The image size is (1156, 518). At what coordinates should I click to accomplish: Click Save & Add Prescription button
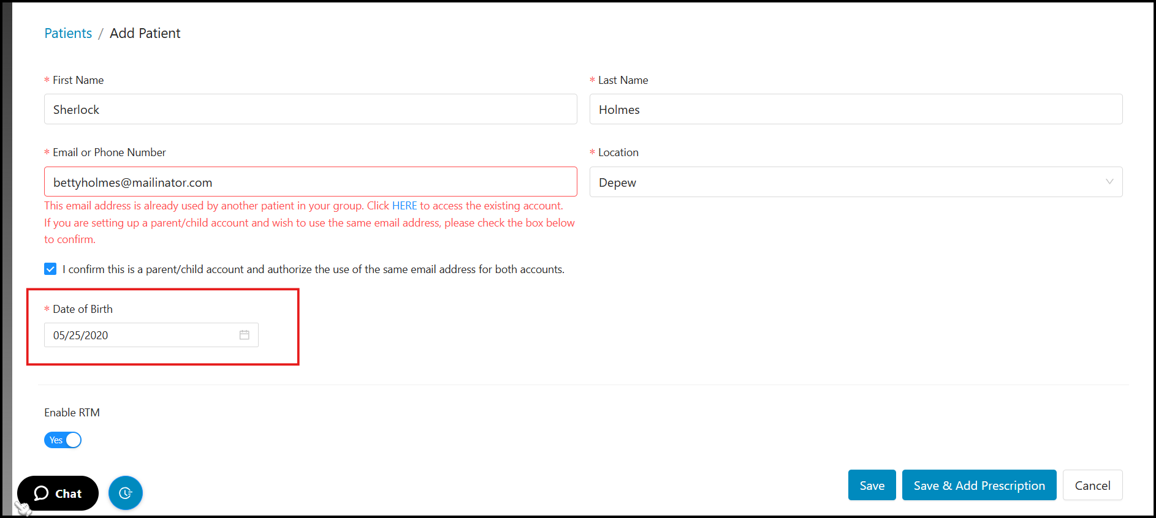point(979,485)
